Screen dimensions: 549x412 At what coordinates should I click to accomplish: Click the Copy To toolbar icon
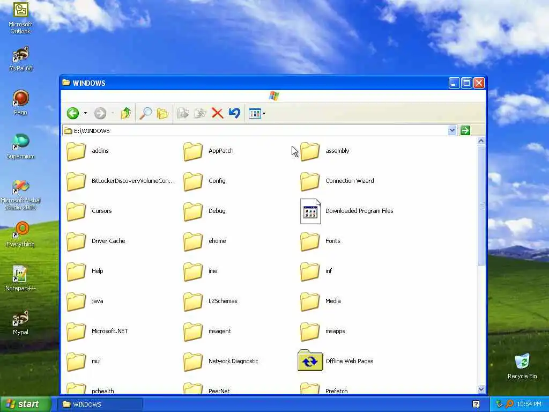pos(201,113)
